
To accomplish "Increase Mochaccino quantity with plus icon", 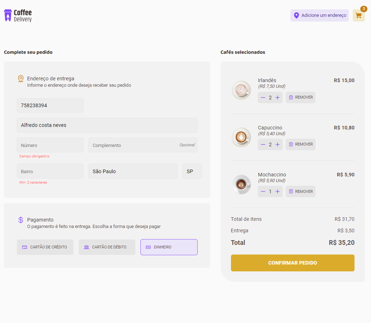I will tap(278, 191).
